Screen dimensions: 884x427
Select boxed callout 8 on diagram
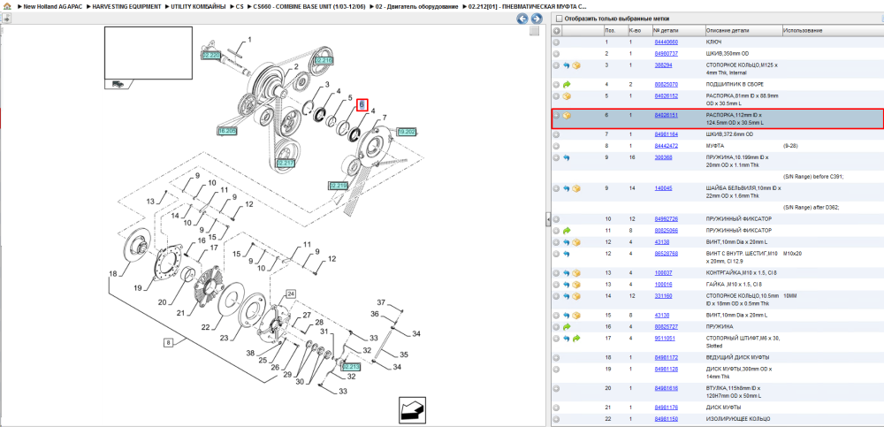point(168,342)
